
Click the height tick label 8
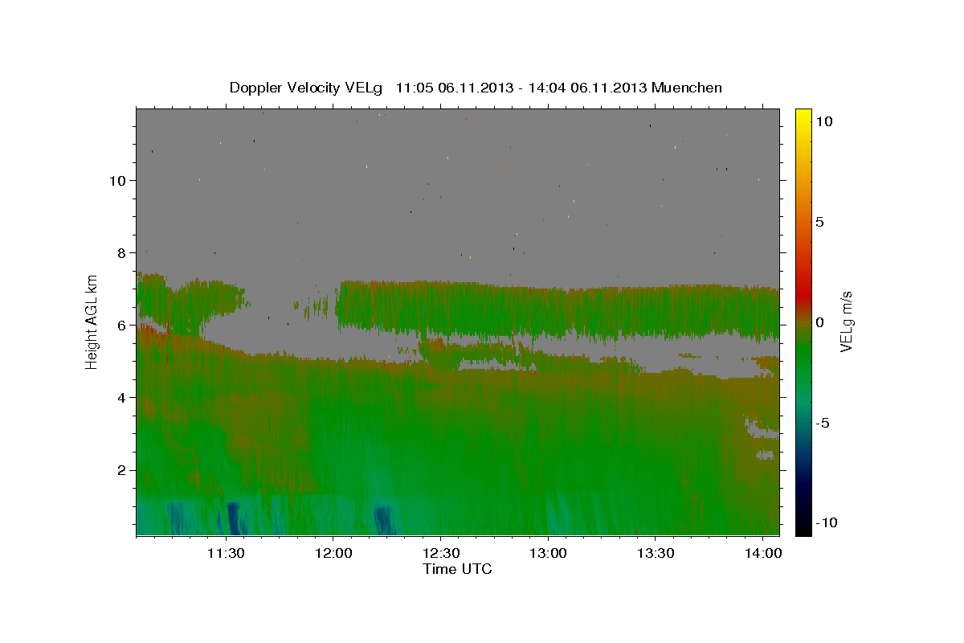click(122, 252)
